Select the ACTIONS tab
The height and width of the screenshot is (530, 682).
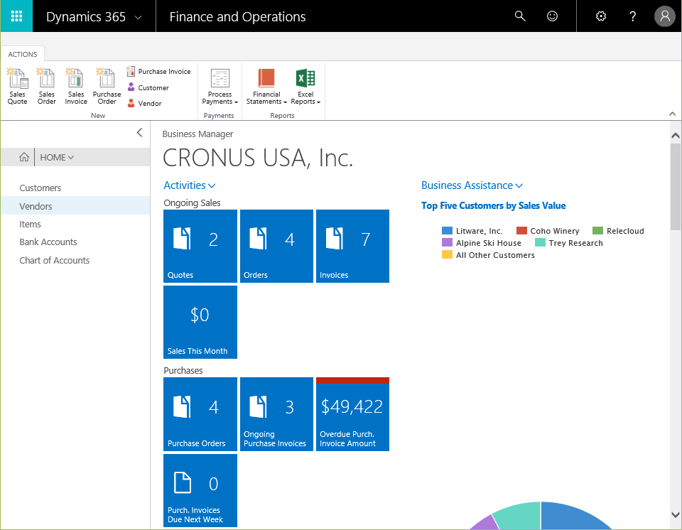(23, 54)
